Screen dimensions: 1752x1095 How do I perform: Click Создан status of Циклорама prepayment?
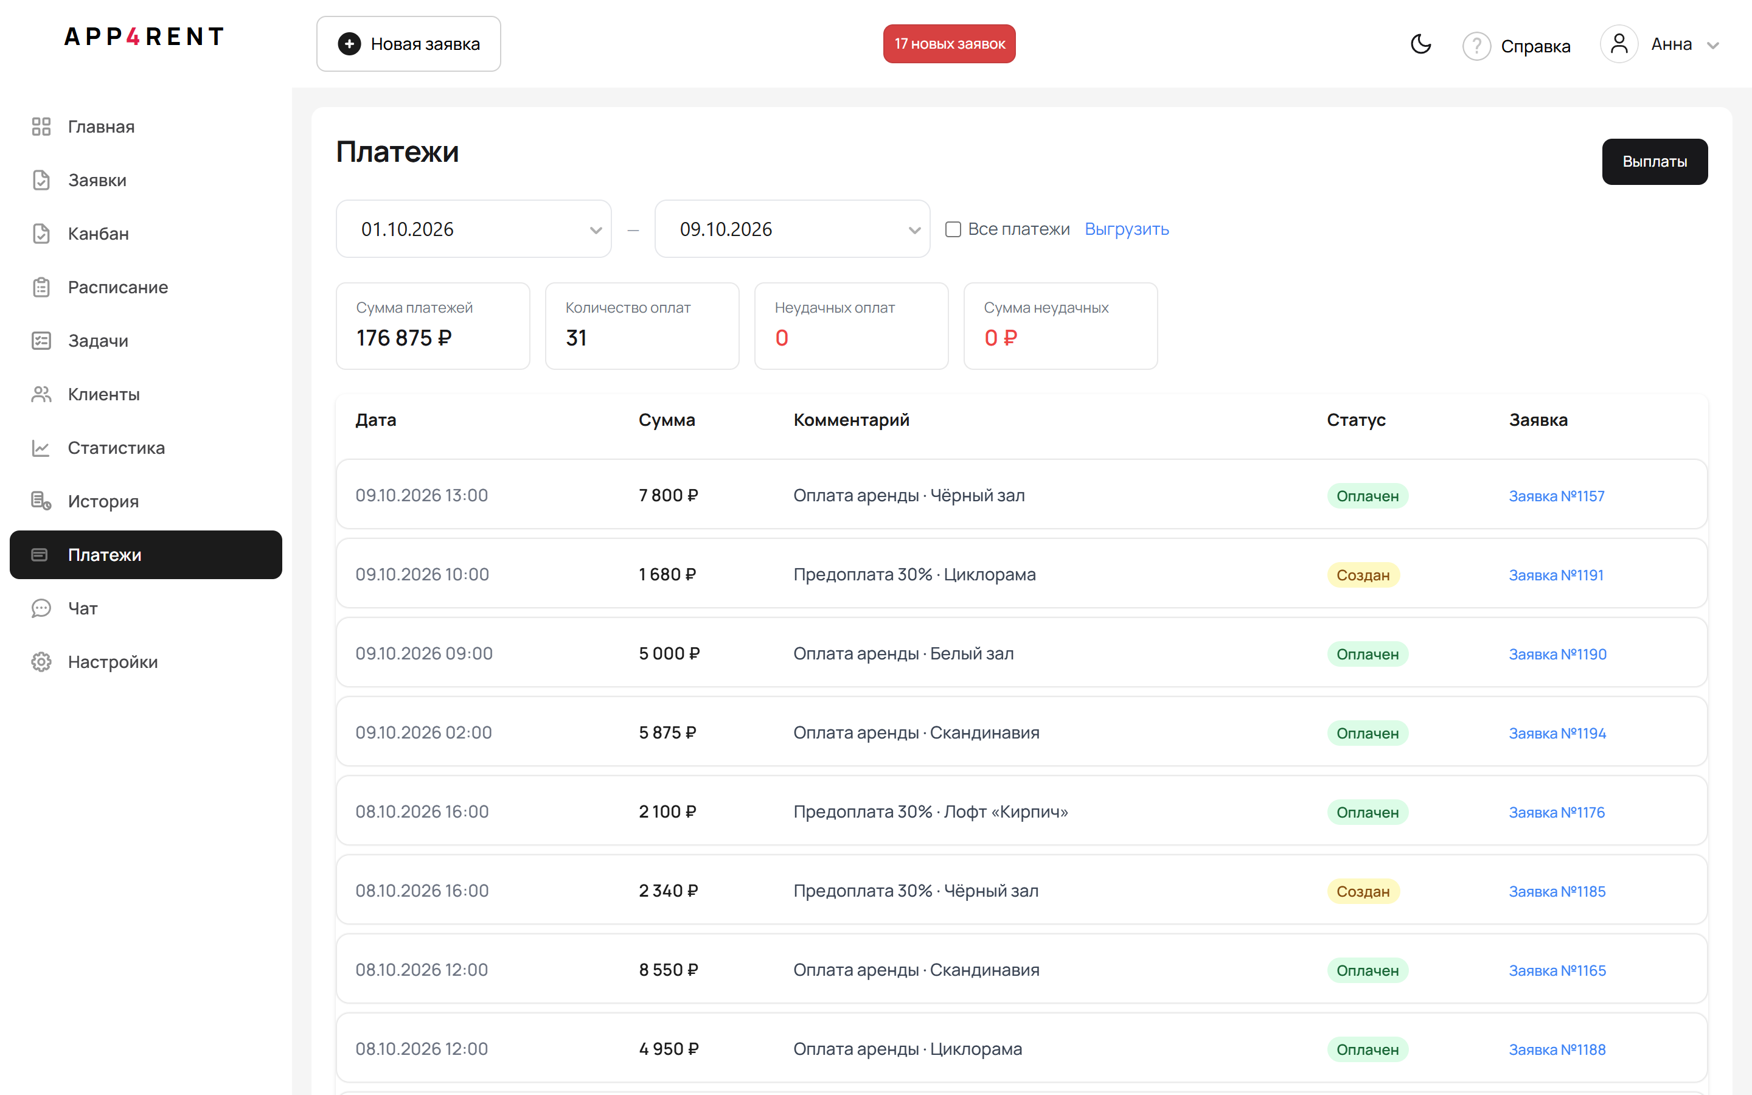1363,575
